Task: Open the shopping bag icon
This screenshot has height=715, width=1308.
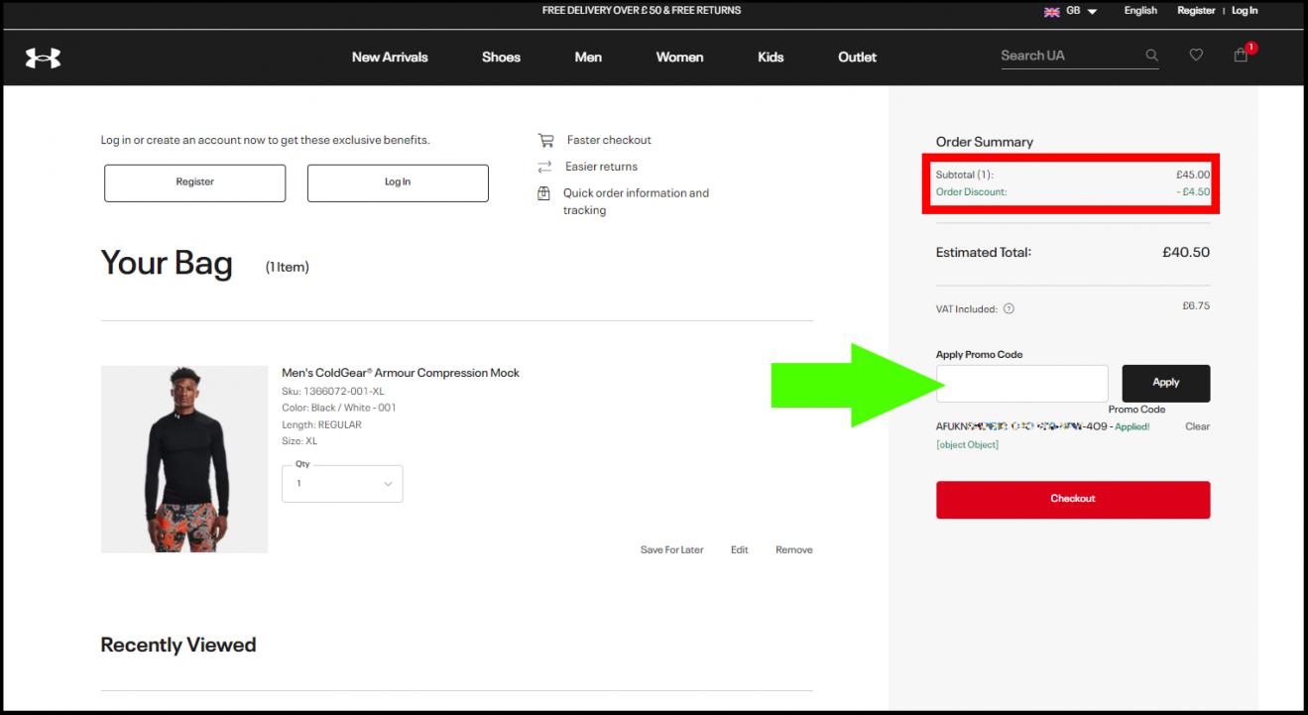Action: coord(1241,55)
